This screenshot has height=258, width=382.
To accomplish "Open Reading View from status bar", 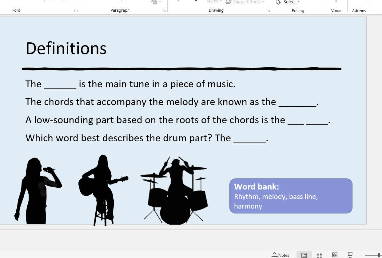I will (335, 255).
